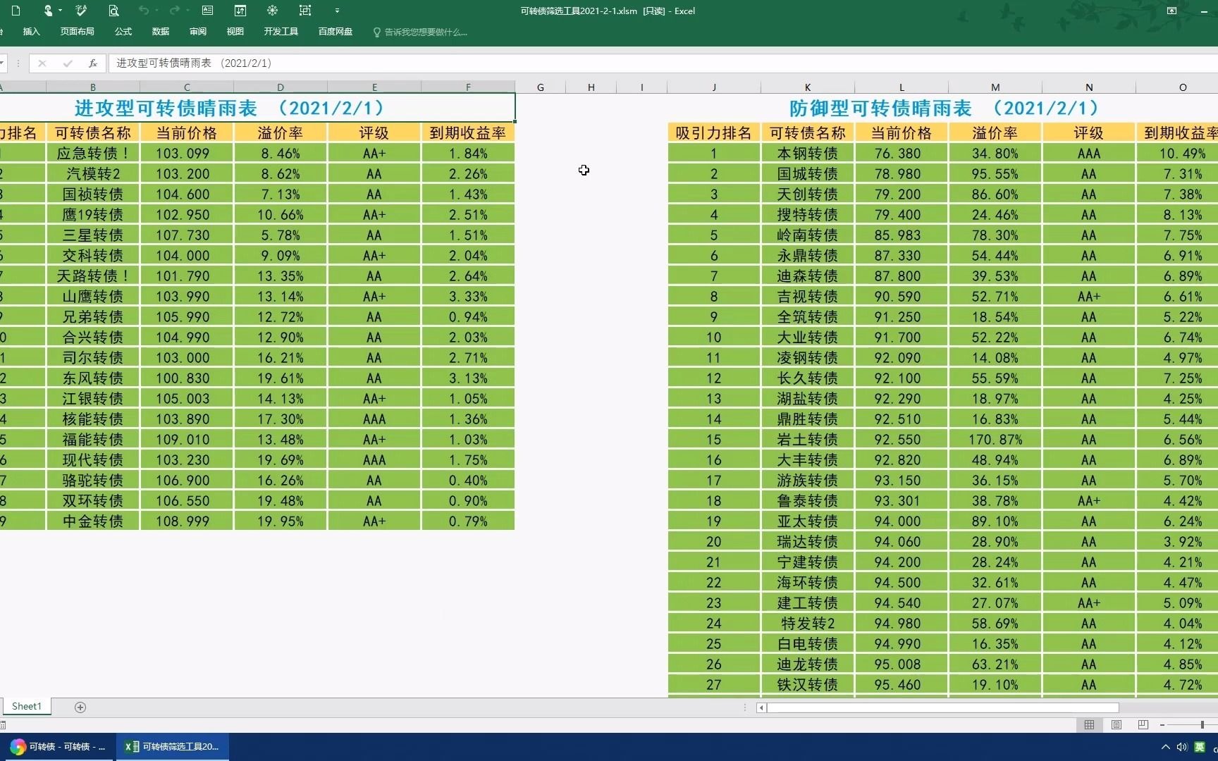Click the Touch/Mouse mode hand icon
Screen dimensions: 1218x761
(48, 11)
